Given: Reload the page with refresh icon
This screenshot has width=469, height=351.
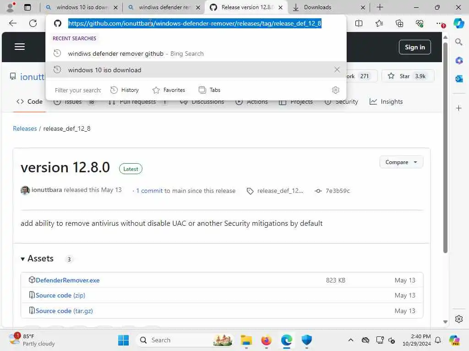Looking at the screenshot, I should click(x=33, y=23).
